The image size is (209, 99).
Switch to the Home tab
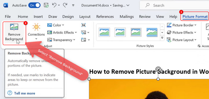tap(23, 16)
